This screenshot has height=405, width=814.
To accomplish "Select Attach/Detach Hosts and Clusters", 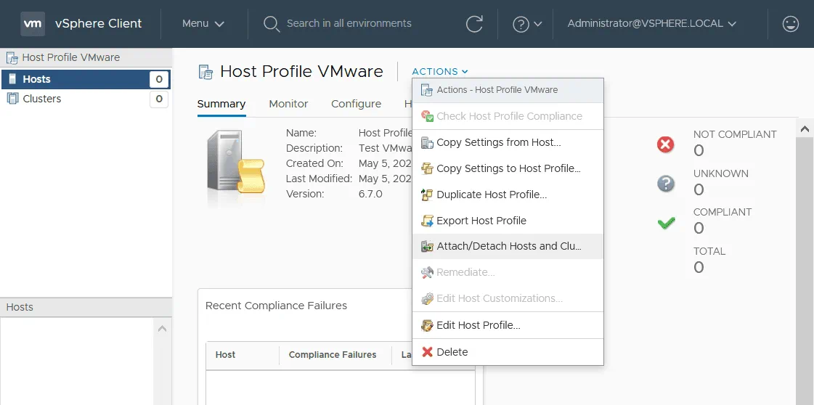I will 508,247.
